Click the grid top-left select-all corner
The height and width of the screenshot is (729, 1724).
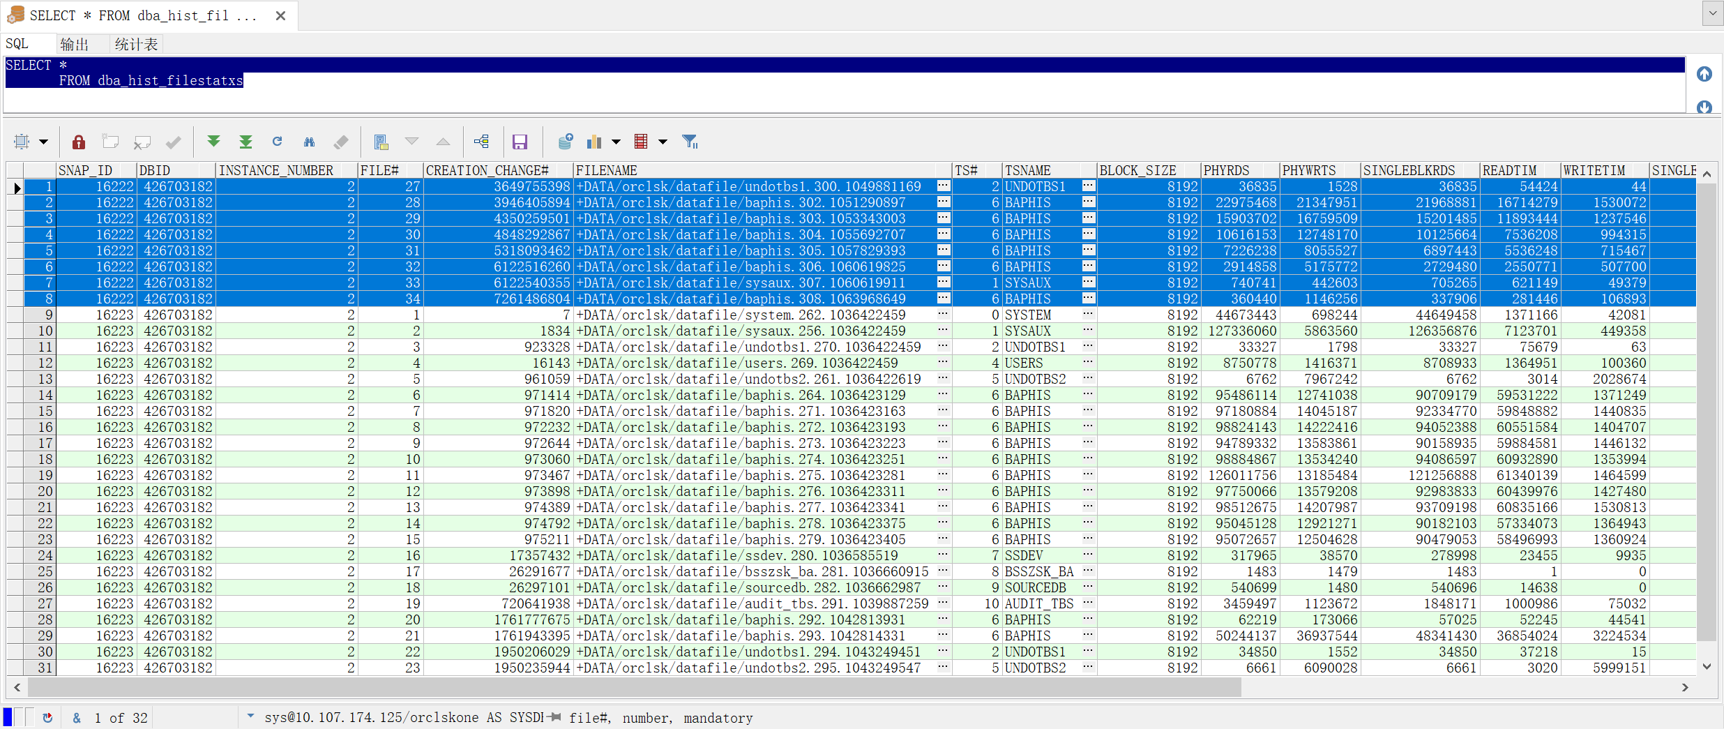pyautogui.click(x=15, y=170)
